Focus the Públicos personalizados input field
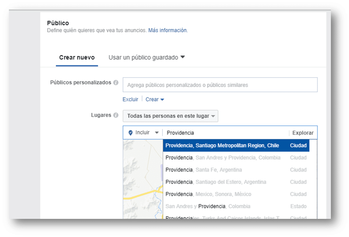 (220, 85)
